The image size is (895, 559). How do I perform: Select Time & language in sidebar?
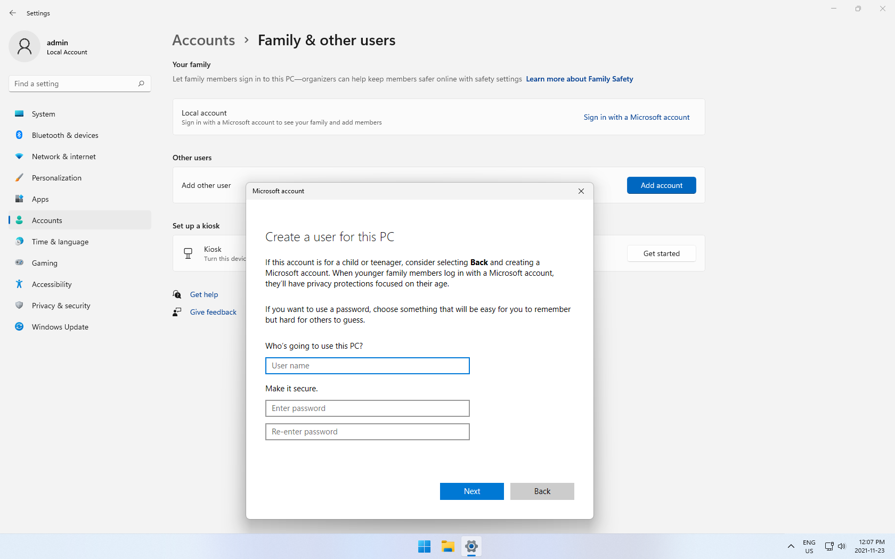click(60, 242)
